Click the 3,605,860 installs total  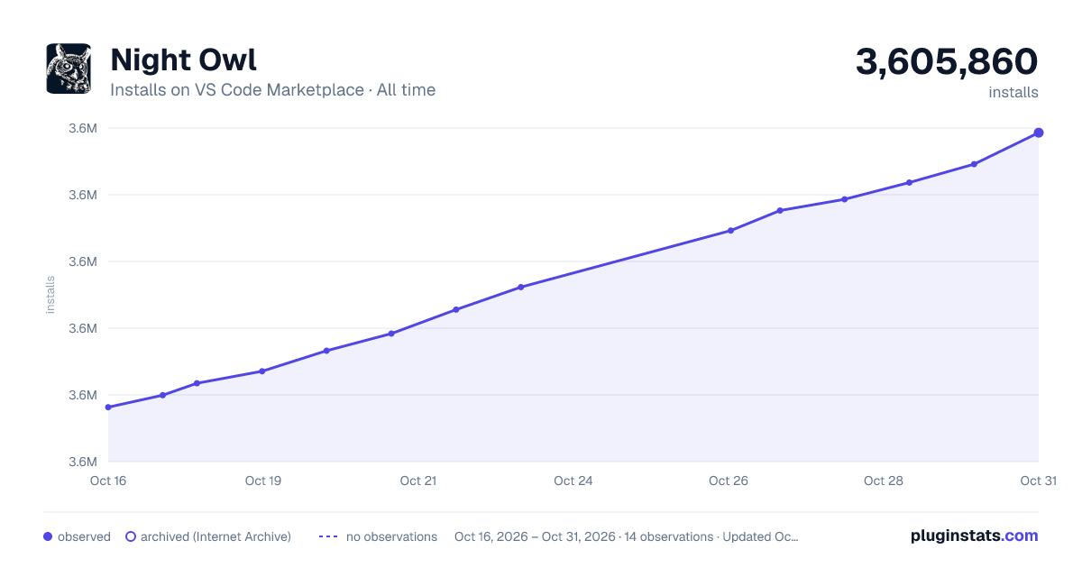pyautogui.click(x=947, y=61)
